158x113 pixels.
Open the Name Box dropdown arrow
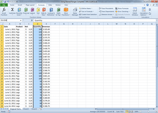pyautogui.click(x=21, y=20)
